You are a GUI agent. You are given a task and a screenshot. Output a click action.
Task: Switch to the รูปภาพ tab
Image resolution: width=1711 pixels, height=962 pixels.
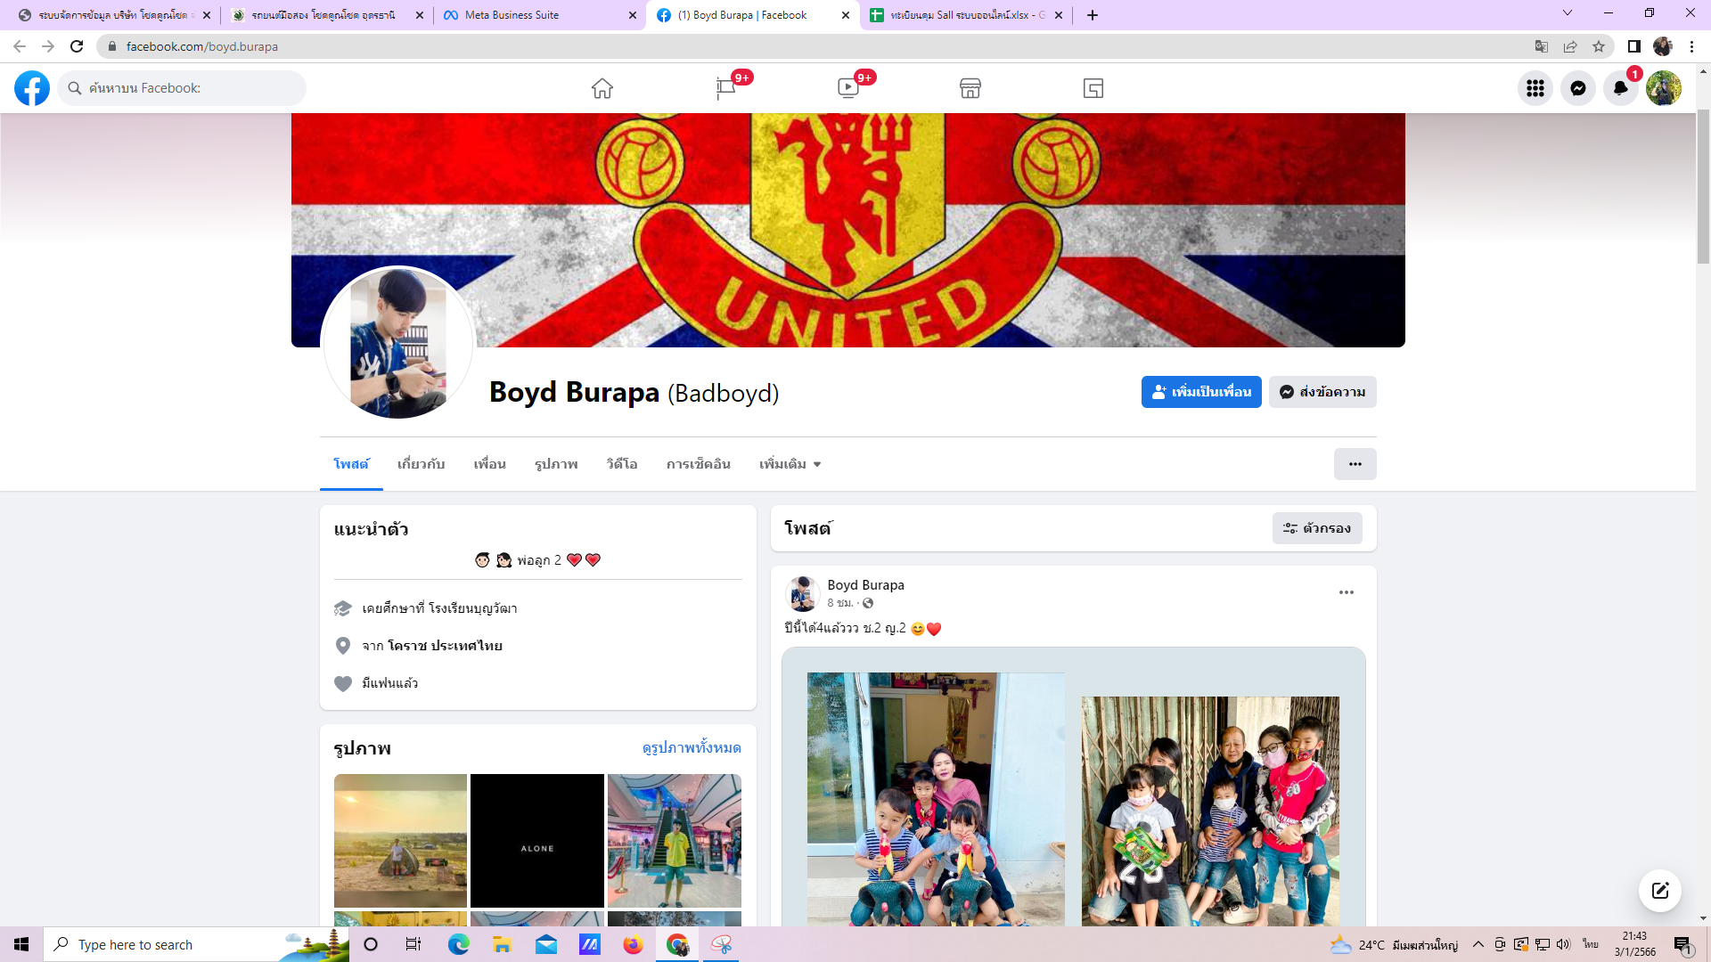pyautogui.click(x=556, y=464)
